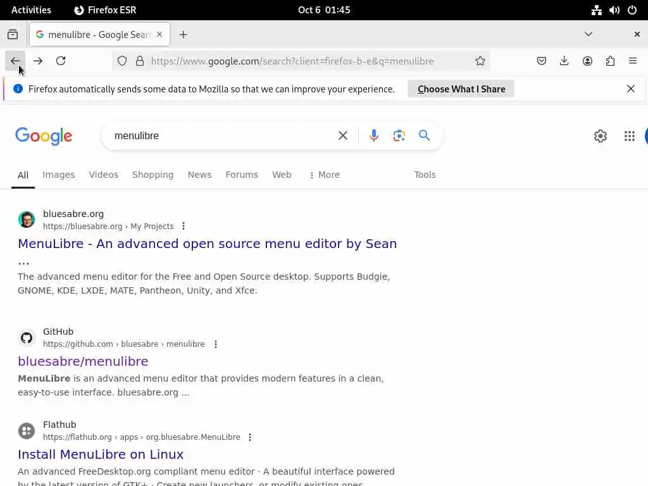
Task: Click the network status icon
Action: click(x=596, y=10)
